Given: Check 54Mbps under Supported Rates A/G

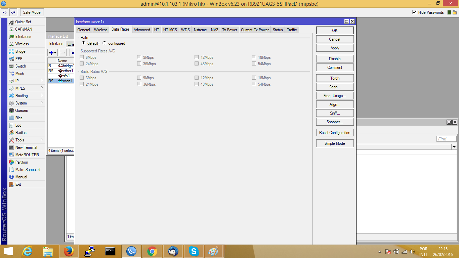Looking at the screenshot, I should [254, 64].
